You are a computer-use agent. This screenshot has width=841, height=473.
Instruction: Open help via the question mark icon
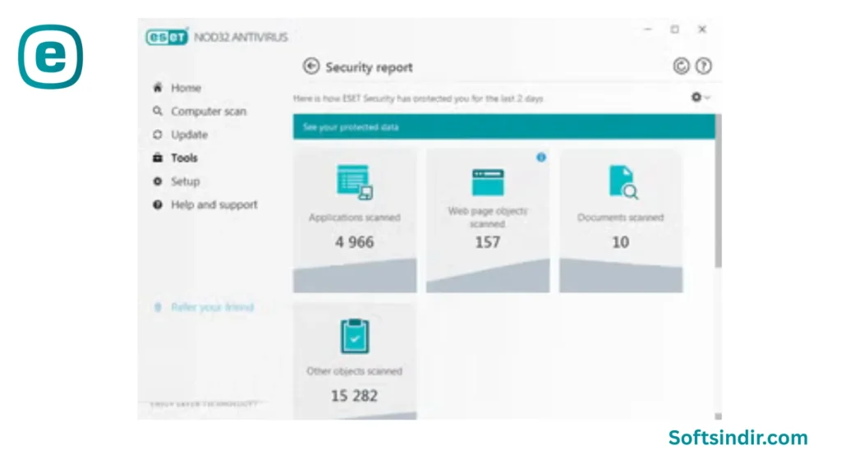tap(703, 67)
